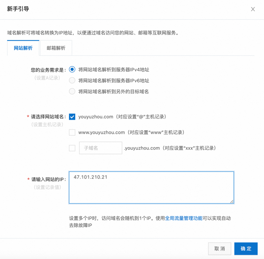The width and height of the screenshot is (264, 259).
Task: Focus the website IP address text area
Action: (x=151, y=188)
